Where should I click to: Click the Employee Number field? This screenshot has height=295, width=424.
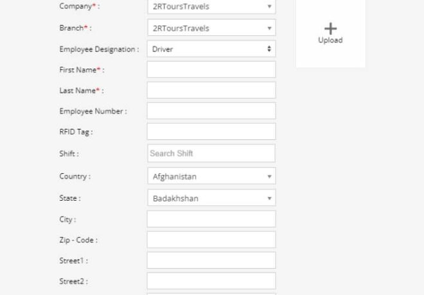(x=211, y=111)
